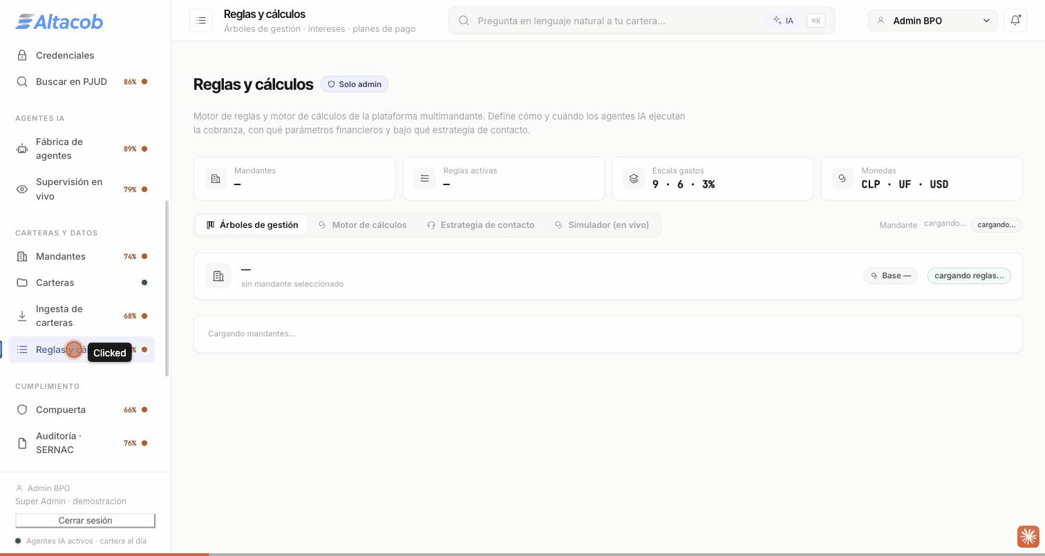
Task: Focus the natural language search field
Action: pyautogui.click(x=641, y=21)
